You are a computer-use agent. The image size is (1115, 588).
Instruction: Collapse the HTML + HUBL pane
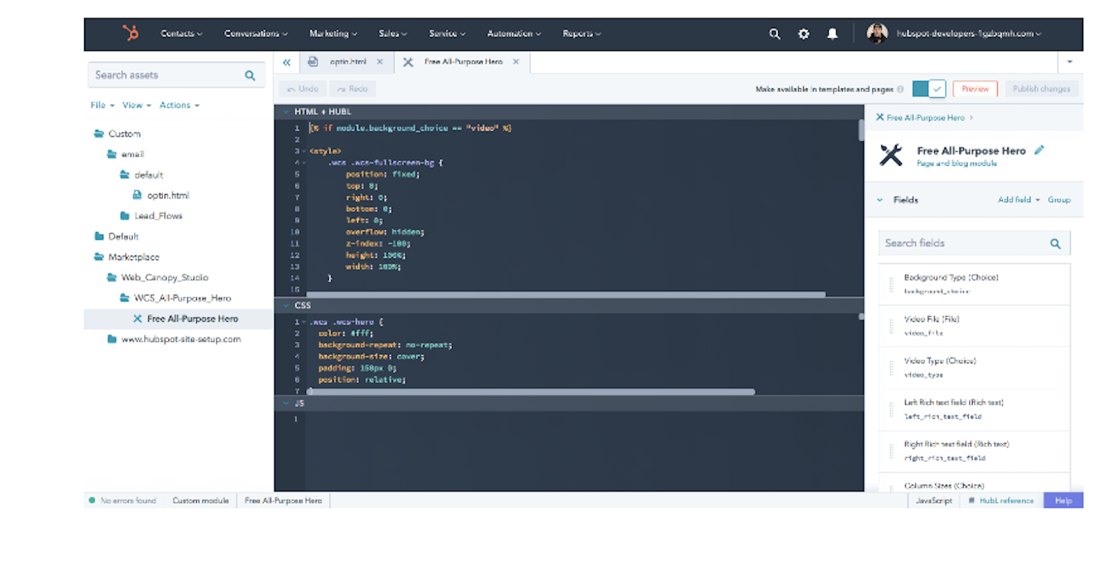click(285, 112)
